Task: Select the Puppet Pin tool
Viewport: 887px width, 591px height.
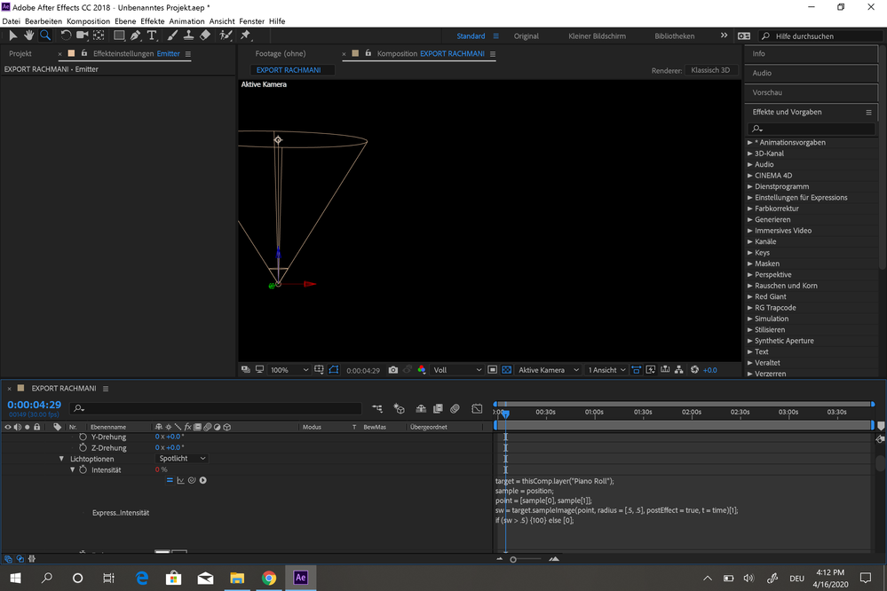Action: coord(245,35)
